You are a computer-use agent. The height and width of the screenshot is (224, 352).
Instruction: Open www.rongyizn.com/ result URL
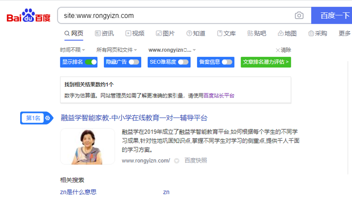tap(146, 160)
